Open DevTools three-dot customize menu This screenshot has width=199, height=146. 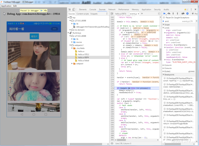tap(191, 9)
